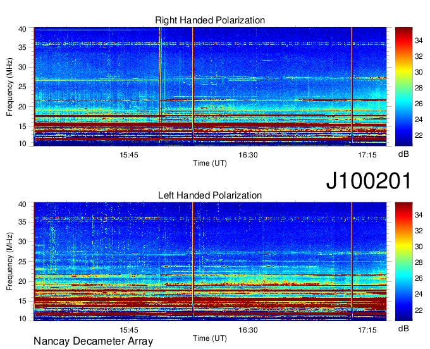Click the 35 frequency tick of Right Handed plot
This screenshot has height=349, width=430.
point(22,47)
